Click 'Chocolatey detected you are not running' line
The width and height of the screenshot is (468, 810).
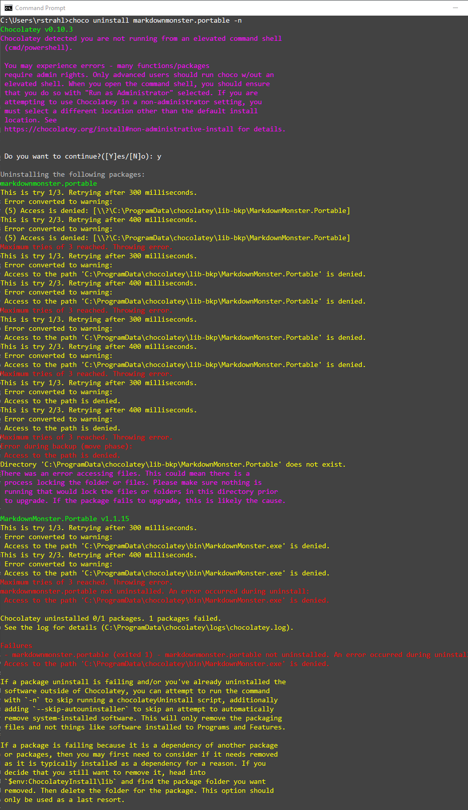141,39
